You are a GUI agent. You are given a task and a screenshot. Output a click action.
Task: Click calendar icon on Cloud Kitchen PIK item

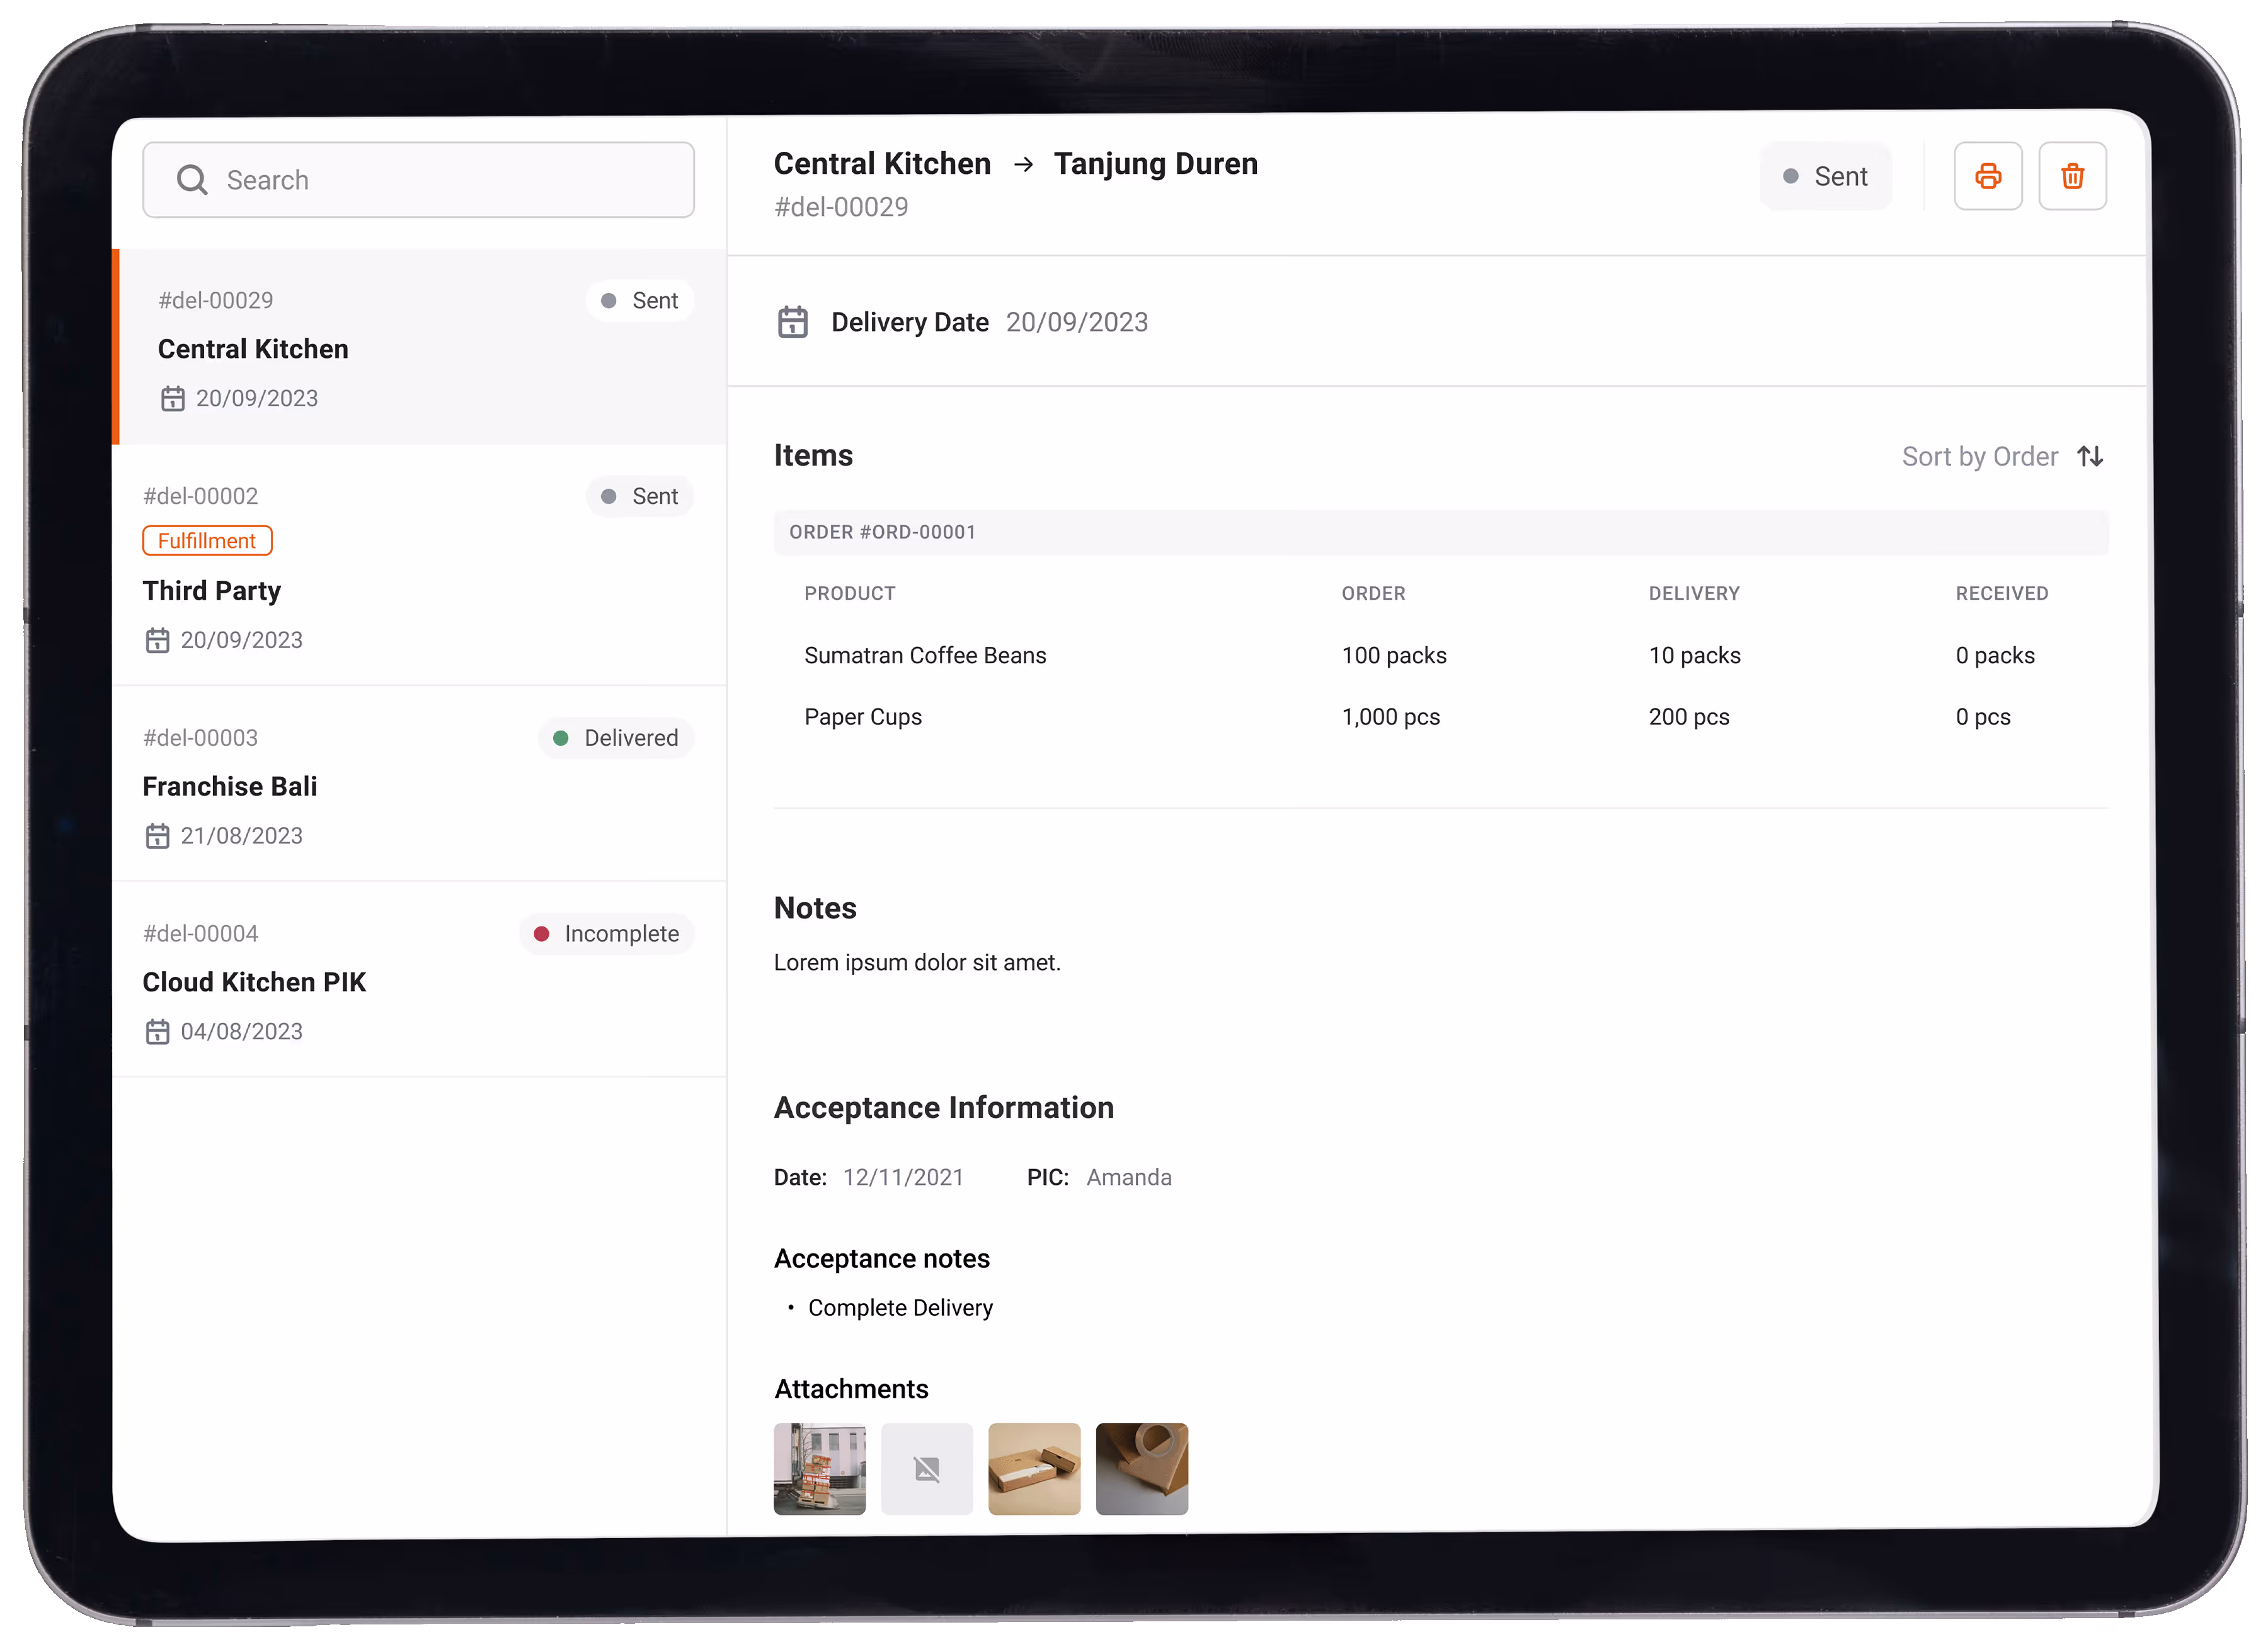(x=157, y=1031)
